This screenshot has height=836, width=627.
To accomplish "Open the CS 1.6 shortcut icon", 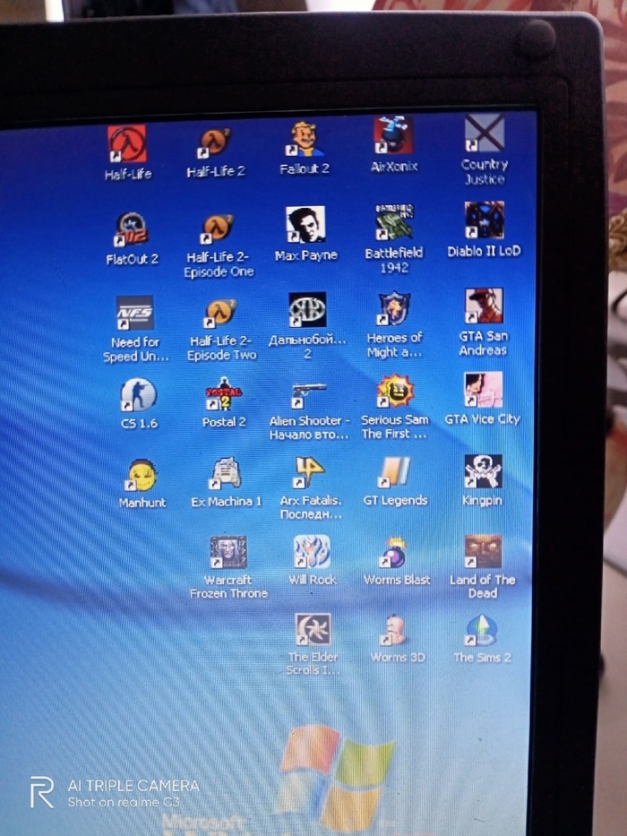I will pyautogui.click(x=138, y=394).
